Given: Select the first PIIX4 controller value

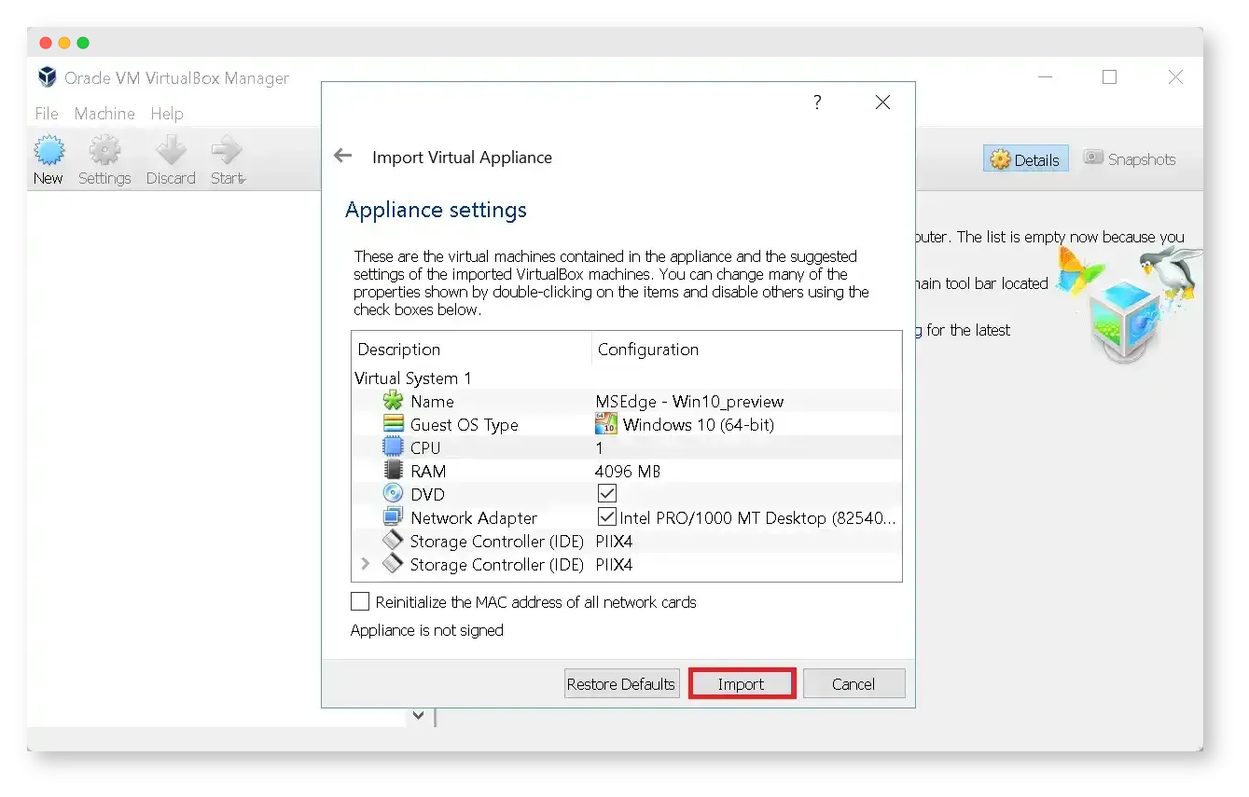Looking at the screenshot, I should pos(614,542).
